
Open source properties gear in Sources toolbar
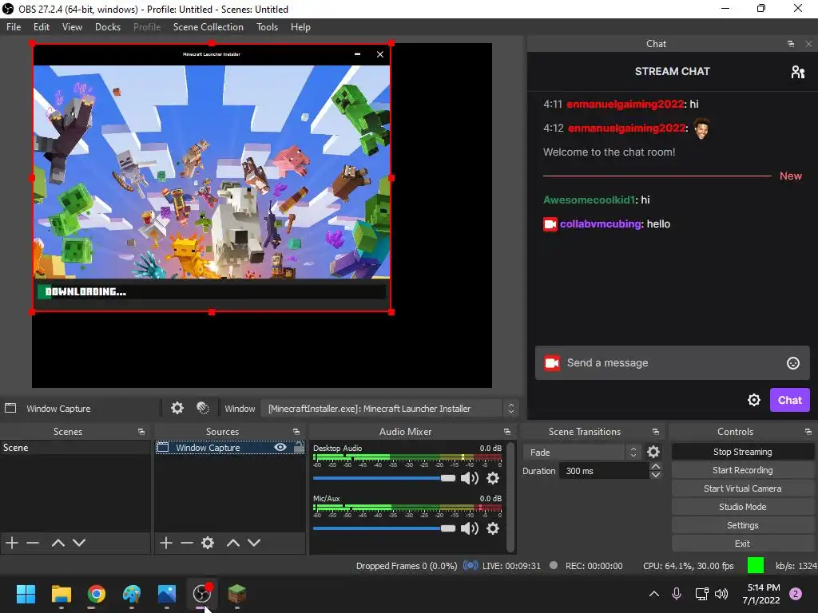208,543
